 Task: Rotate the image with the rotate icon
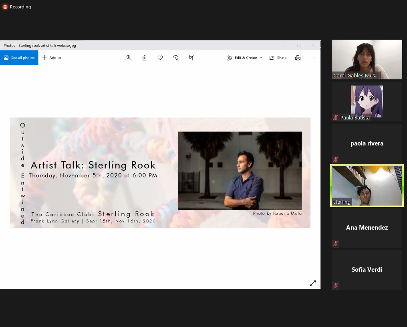click(x=175, y=58)
